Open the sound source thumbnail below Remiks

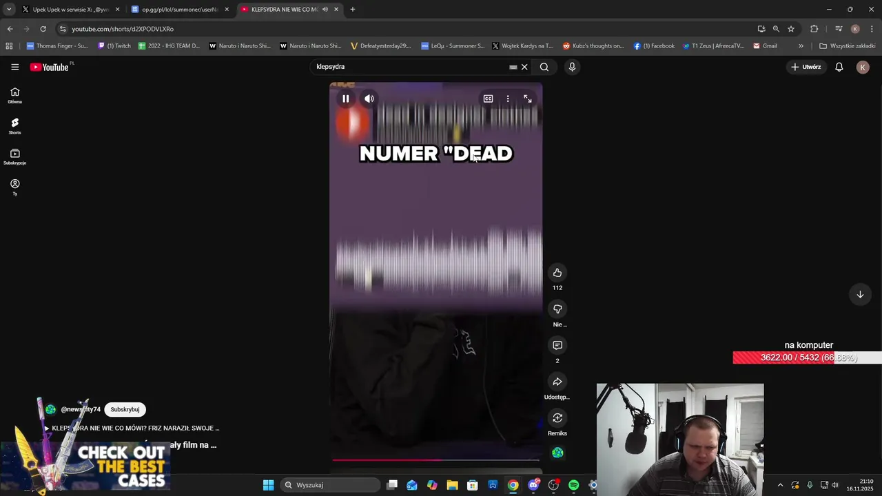click(557, 453)
